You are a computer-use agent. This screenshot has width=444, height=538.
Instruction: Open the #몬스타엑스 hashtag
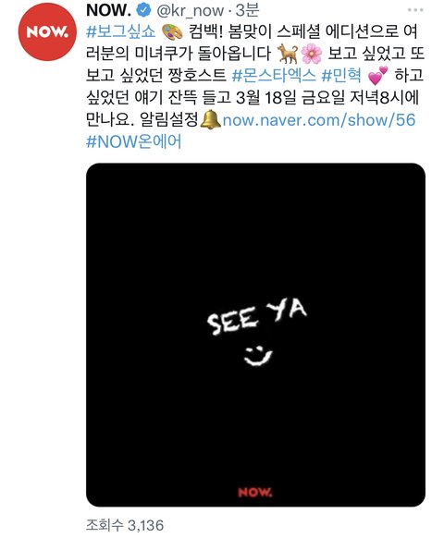tap(274, 76)
